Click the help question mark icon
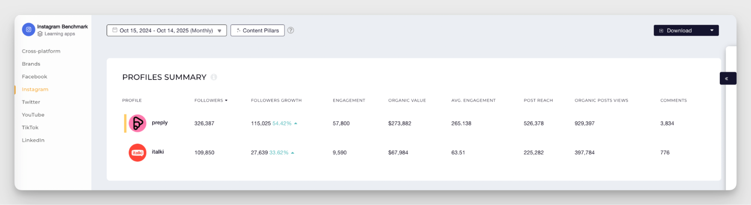 (291, 30)
